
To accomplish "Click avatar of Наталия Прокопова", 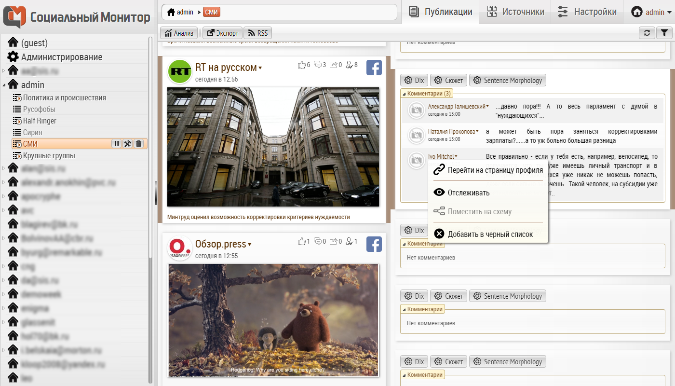I will tap(416, 135).
